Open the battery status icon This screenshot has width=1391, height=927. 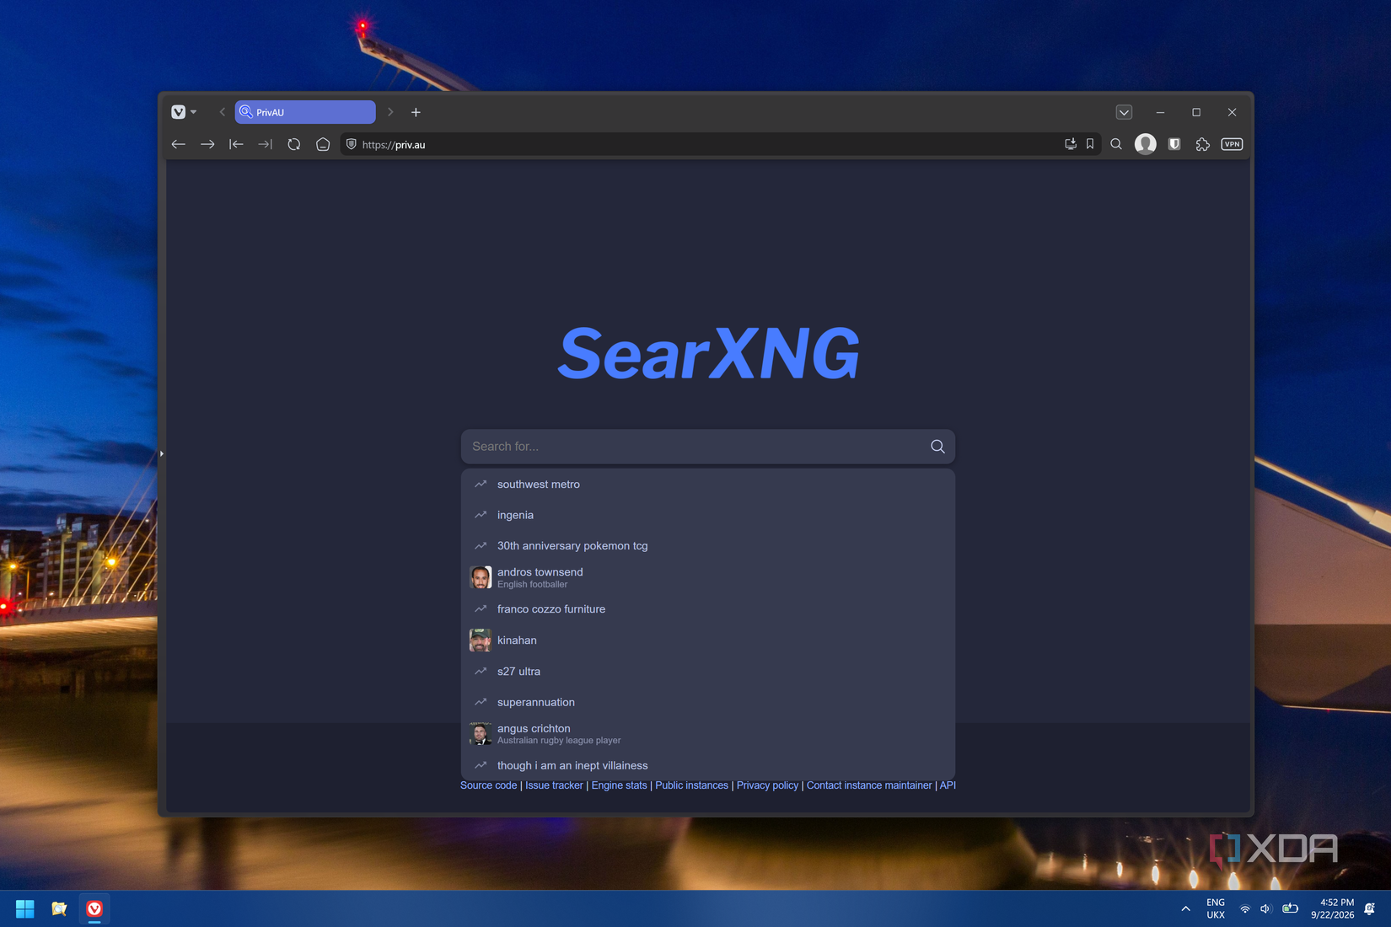coord(1290,908)
